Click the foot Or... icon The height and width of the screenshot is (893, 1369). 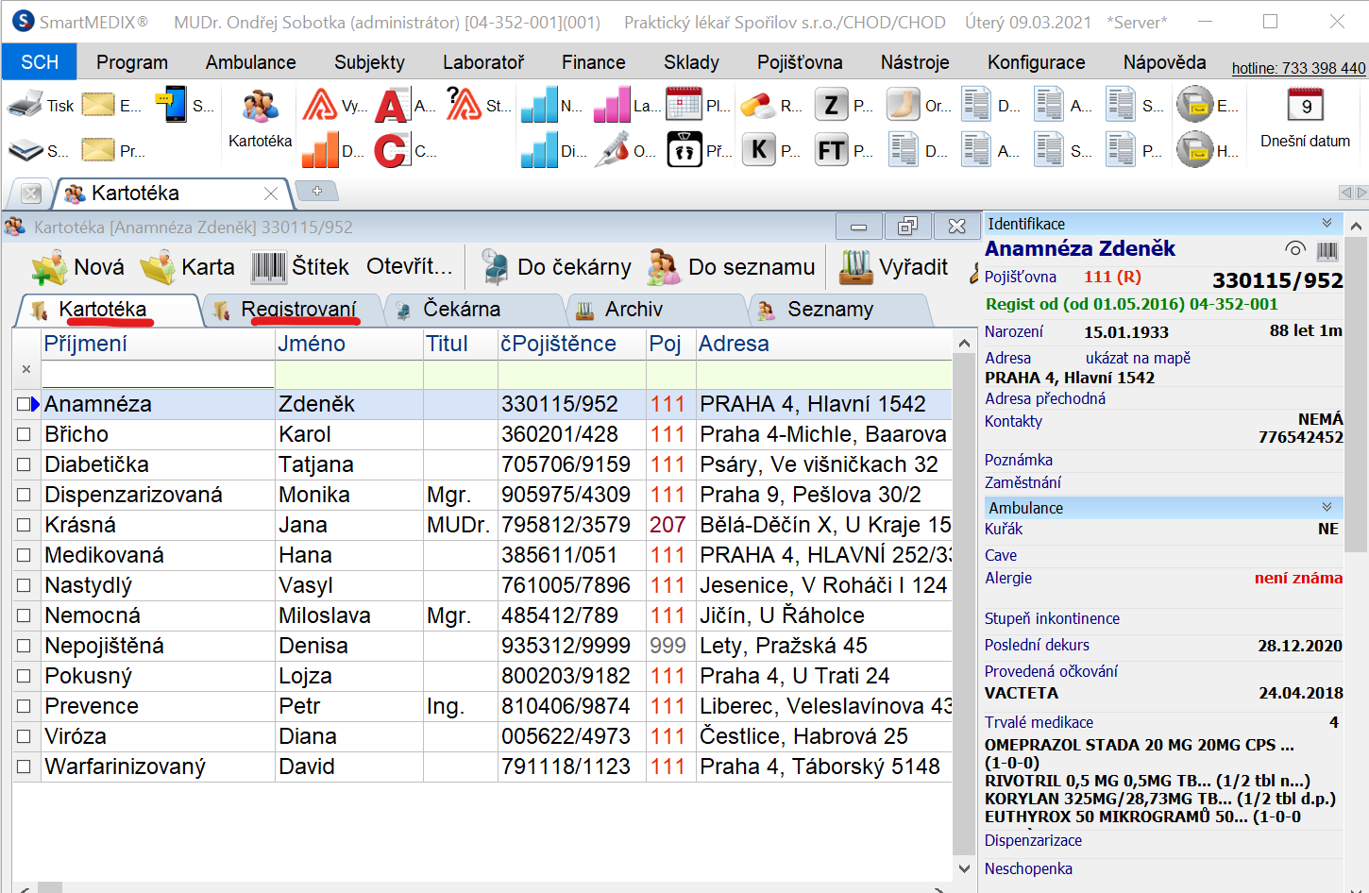tap(904, 105)
